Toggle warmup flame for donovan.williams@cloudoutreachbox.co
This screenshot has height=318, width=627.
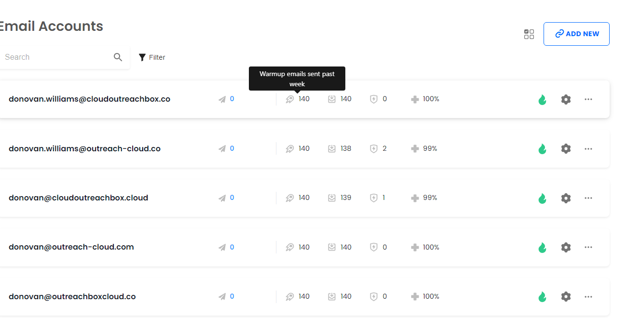(x=543, y=100)
